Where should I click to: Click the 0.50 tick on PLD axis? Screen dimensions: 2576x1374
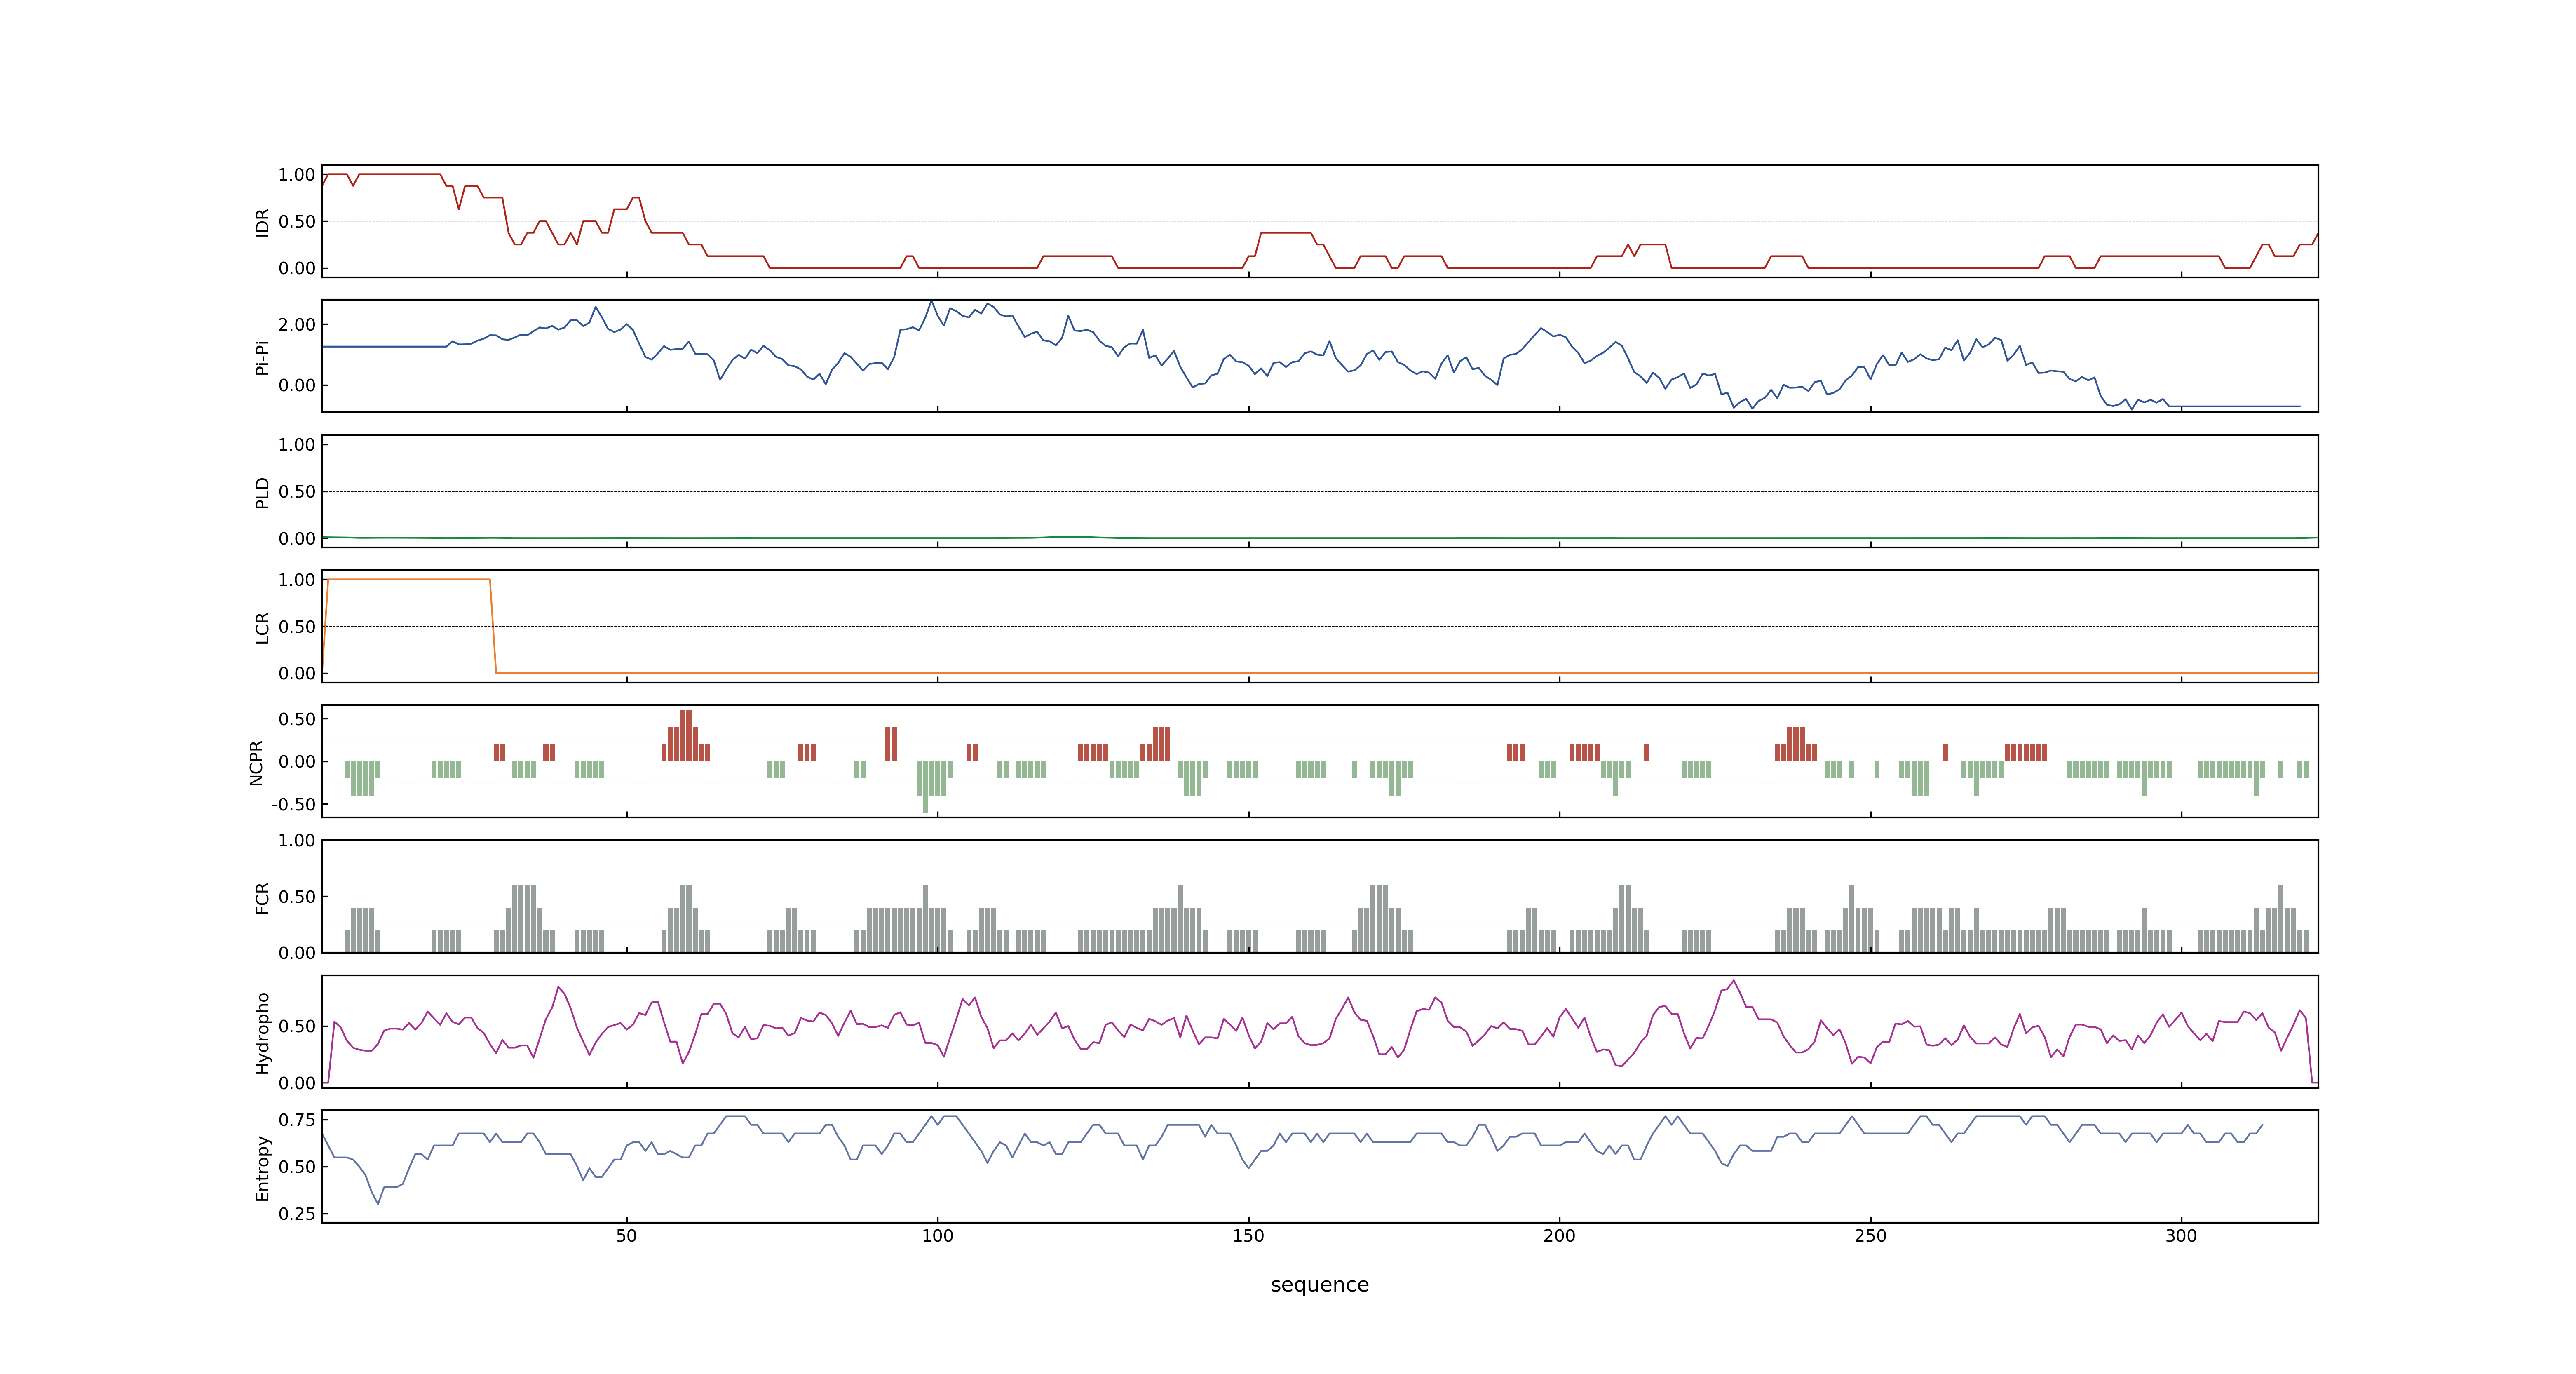tap(297, 492)
